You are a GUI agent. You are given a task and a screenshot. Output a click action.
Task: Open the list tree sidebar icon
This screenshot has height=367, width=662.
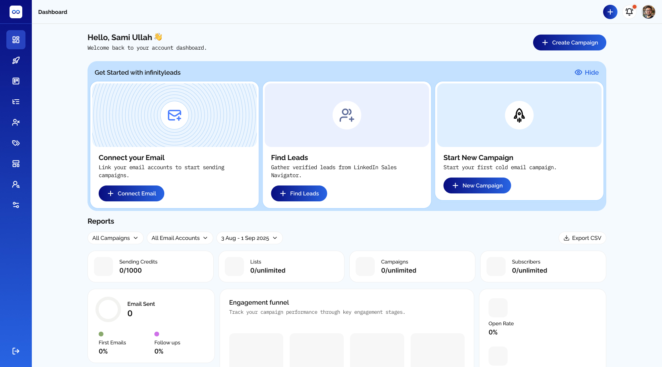pyautogui.click(x=16, y=102)
